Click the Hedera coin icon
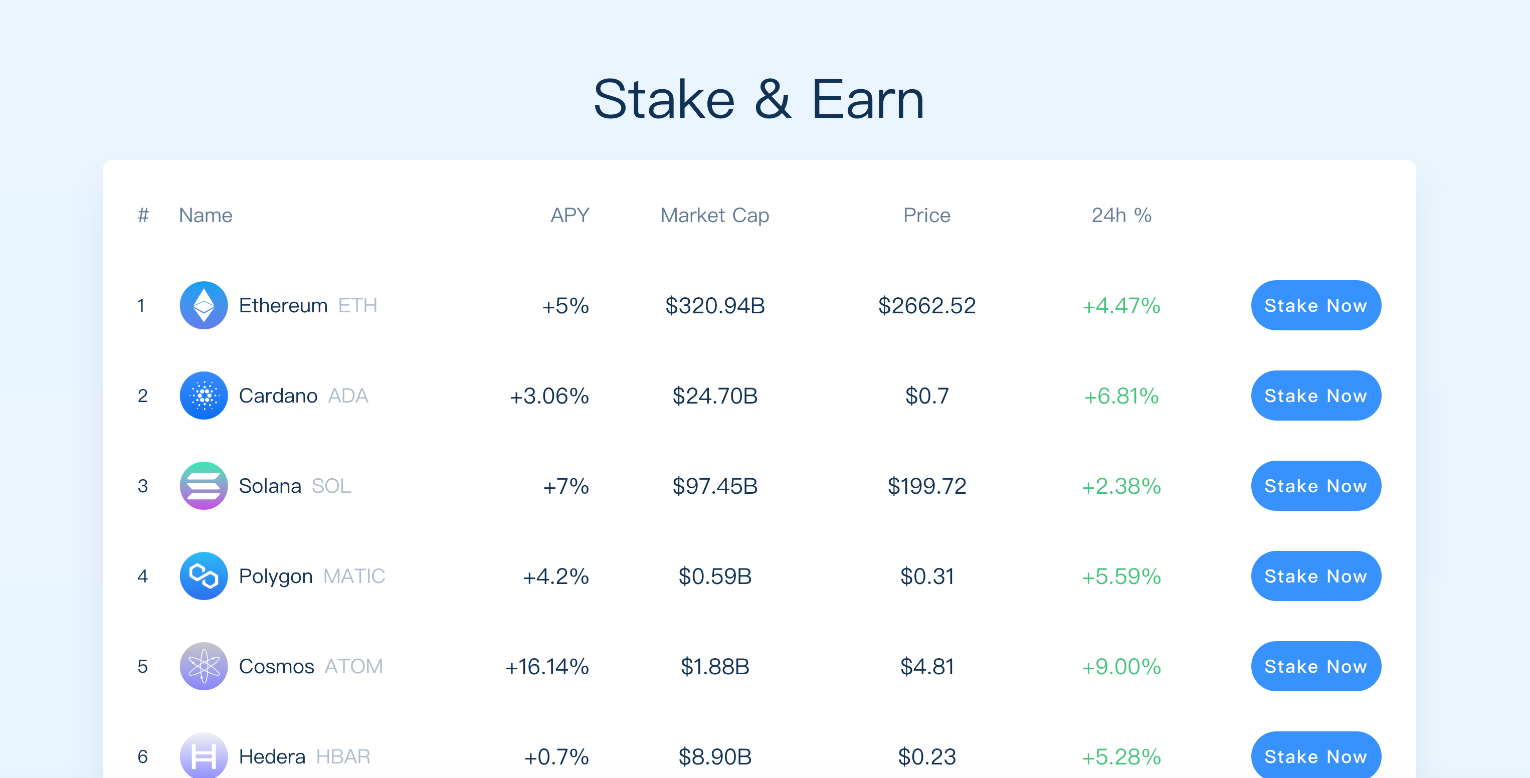The image size is (1530, 778). click(x=203, y=755)
